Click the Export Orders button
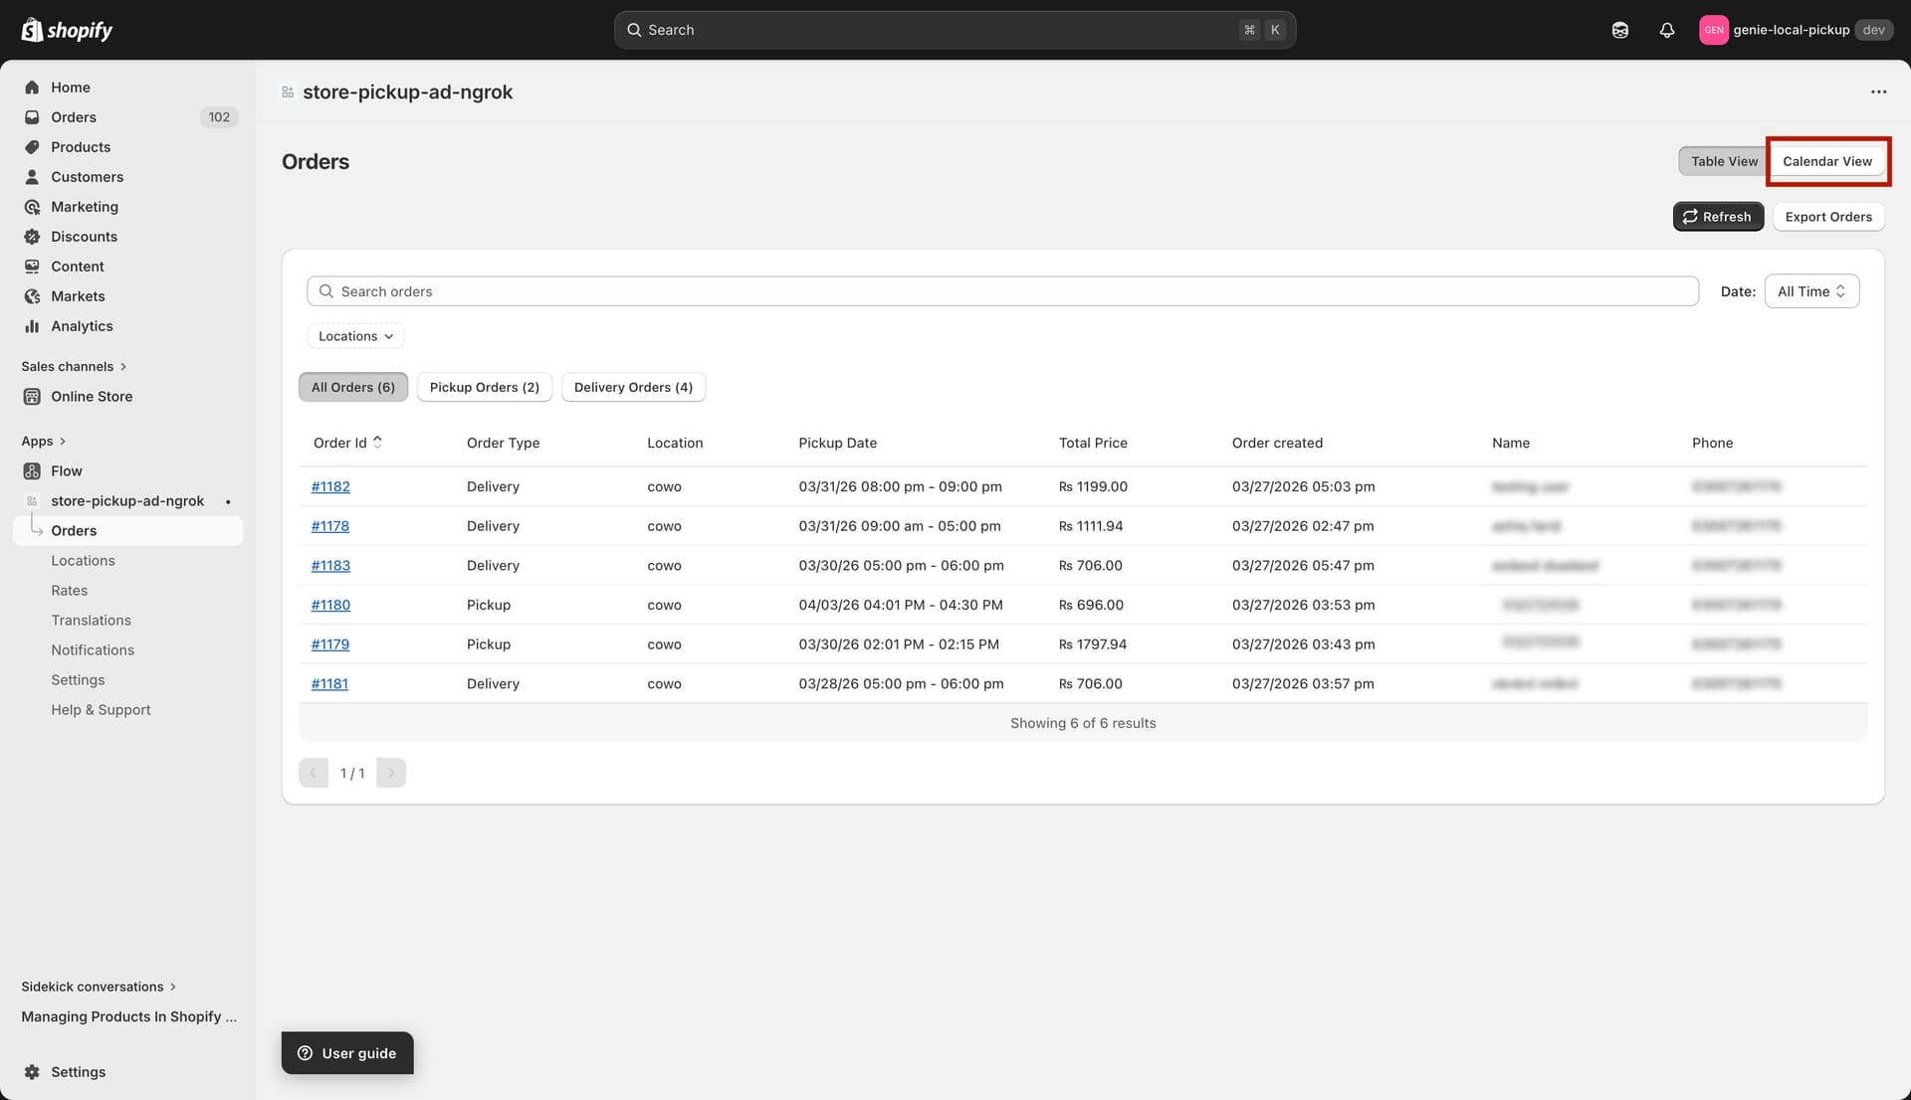Image resolution: width=1911 pixels, height=1100 pixels. 1827,216
